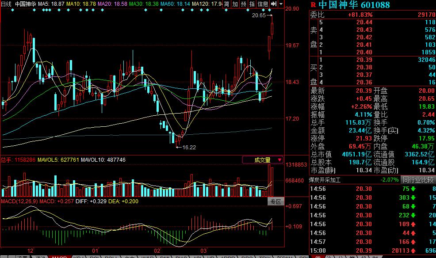Click the 跌停 17.95 value
The height and width of the screenshot is (258, 436).
click(x=427, y=138)
